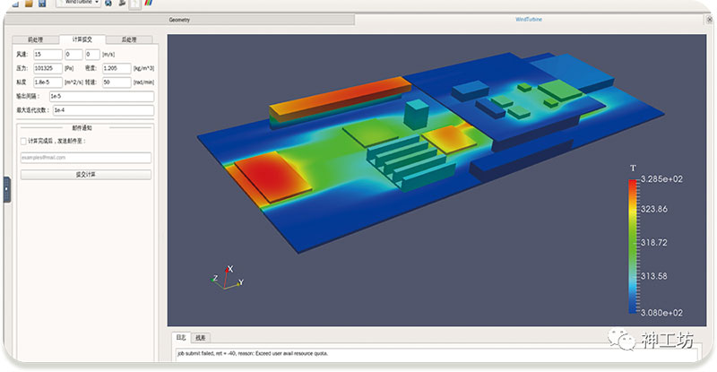Click the multicolor striped toolbar icon
This screenshot has height=372, width=717.
pyautogui.click(x=149, y=4)
